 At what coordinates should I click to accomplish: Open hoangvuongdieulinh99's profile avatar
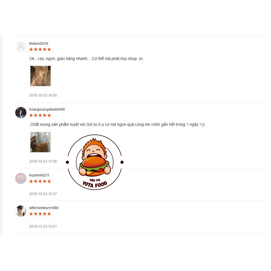21,113
